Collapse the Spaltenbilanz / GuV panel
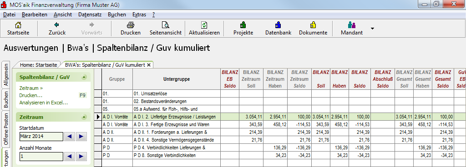466x167 pixels. click(84, 77)
